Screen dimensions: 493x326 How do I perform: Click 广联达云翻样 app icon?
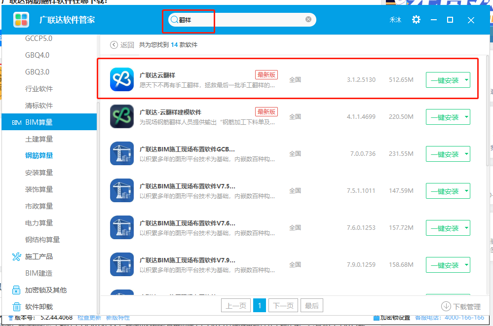(122, 79)
